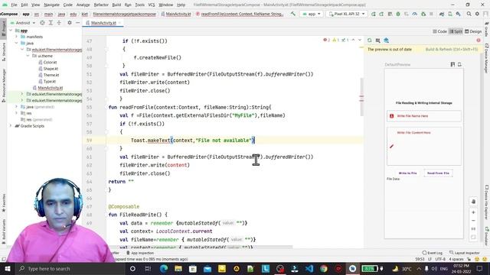
Task: Click the Sync Project with Gradle icon
Action: [442, 14]
